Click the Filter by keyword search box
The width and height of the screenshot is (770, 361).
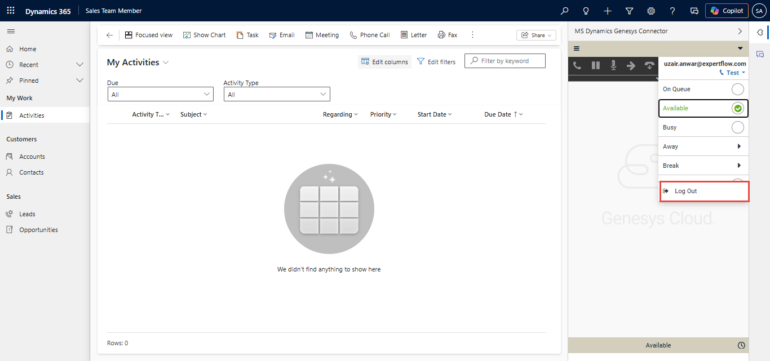pyautogui.click(x=505, y=61)
